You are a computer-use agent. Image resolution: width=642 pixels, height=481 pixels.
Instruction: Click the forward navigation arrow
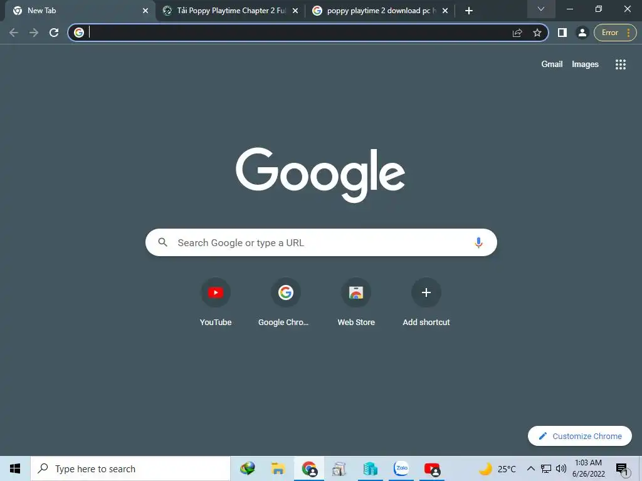tap(34, 33)
